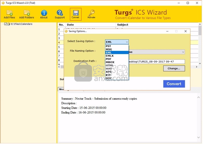The width and height of the screenshot is (203, 144).
Task: Choose MBOX from the saving option list
Action: [117, 62]
